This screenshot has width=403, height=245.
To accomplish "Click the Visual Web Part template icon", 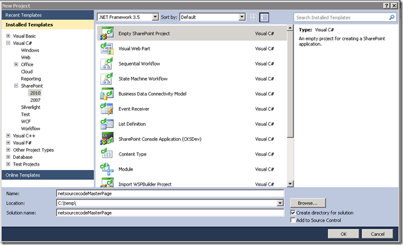I will (x=106, y=49).
